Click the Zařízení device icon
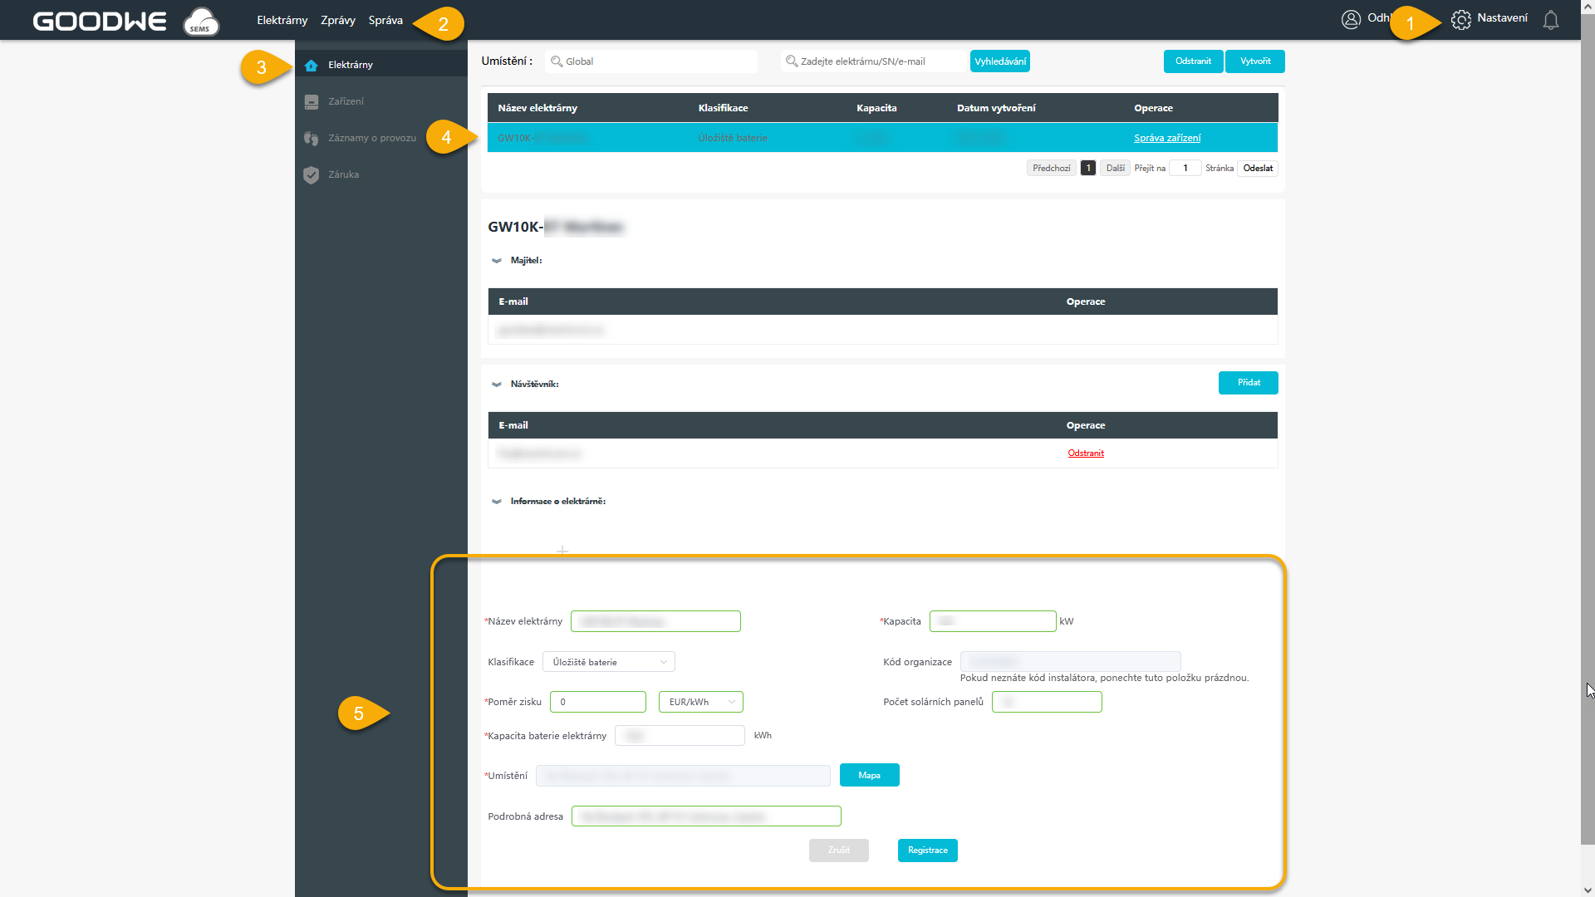The image size is (1595, 897). pos(312,101)
